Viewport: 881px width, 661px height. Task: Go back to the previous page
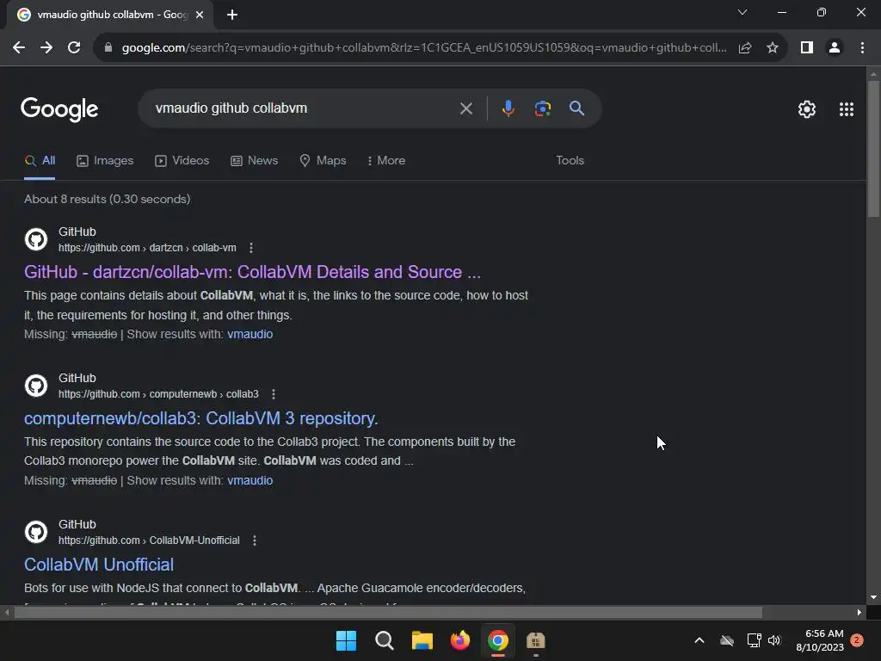[x=19, y=48]
